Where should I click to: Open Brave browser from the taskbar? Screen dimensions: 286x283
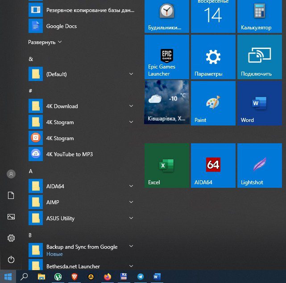[75, 277]
